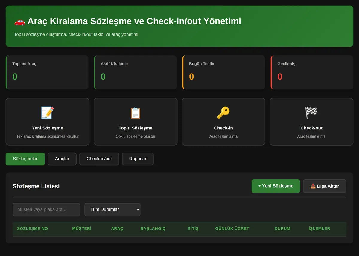The width and height of the screenshot is (359, 256).
Task: Click the Bugün Teslim stat card
Action: 223,72
